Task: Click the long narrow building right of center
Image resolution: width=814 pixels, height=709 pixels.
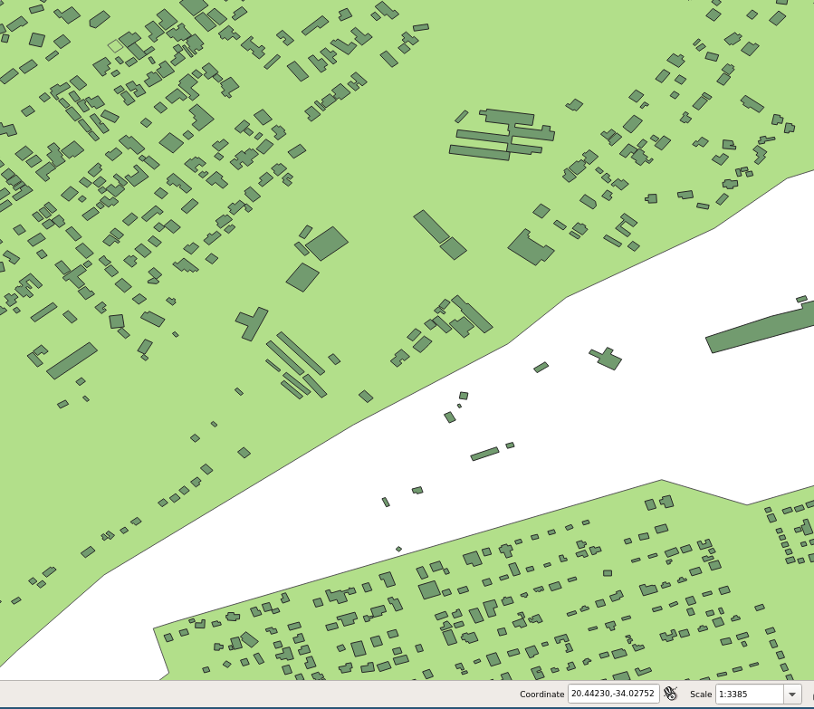Action: coord(431,226)
